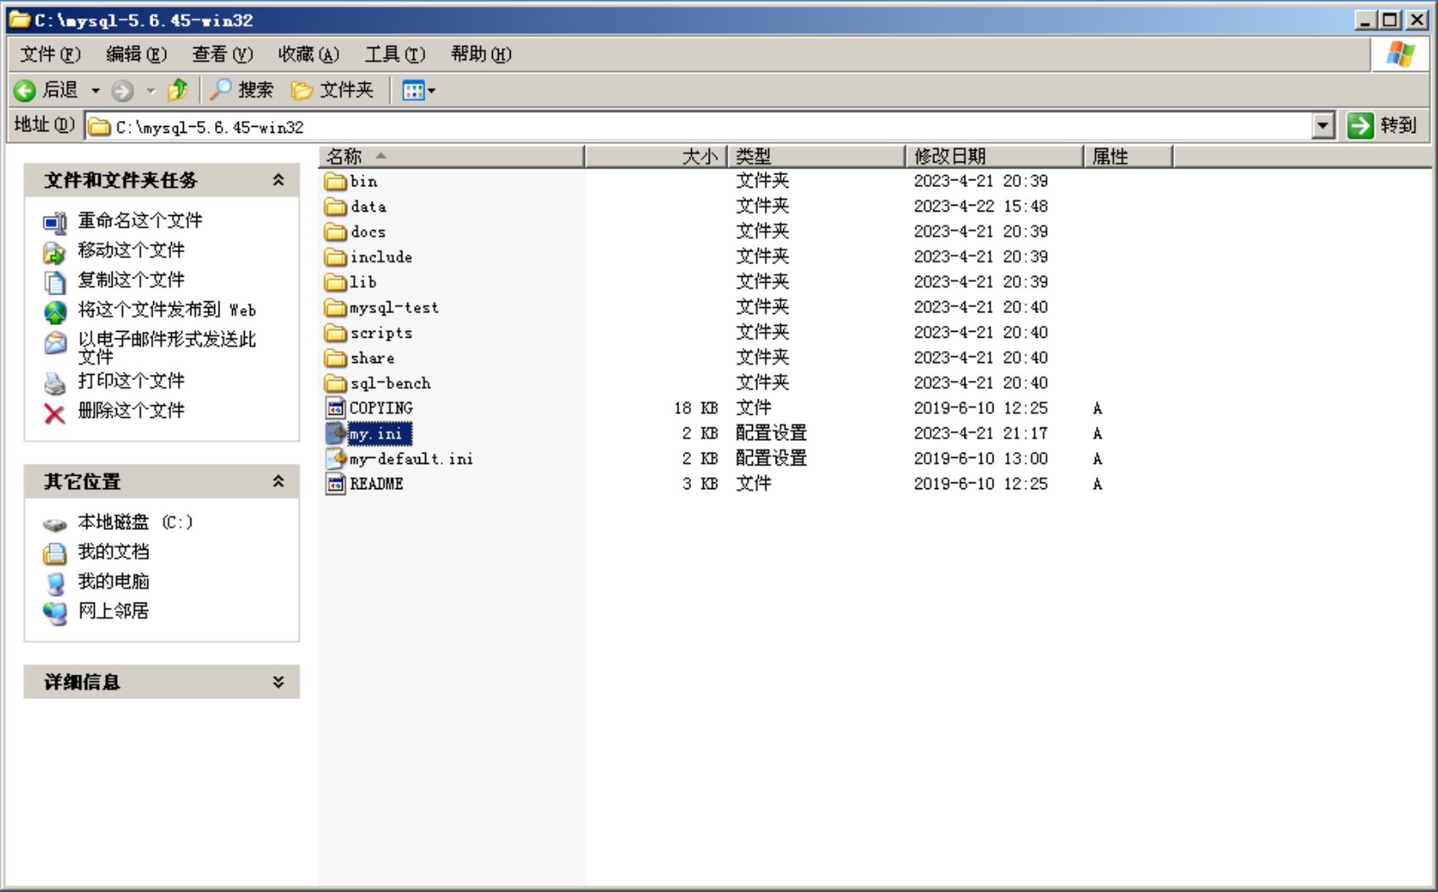Click the Local Disk (本地磁盘 C:) link
Viewport: 1438px width, 892px height.
[136, 522]
